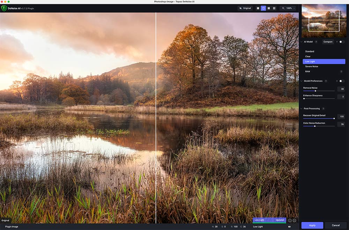The height and width of the screenshot is (230, 349).
Task: Collapse the AI Model section
Action: tap(302, 42)
